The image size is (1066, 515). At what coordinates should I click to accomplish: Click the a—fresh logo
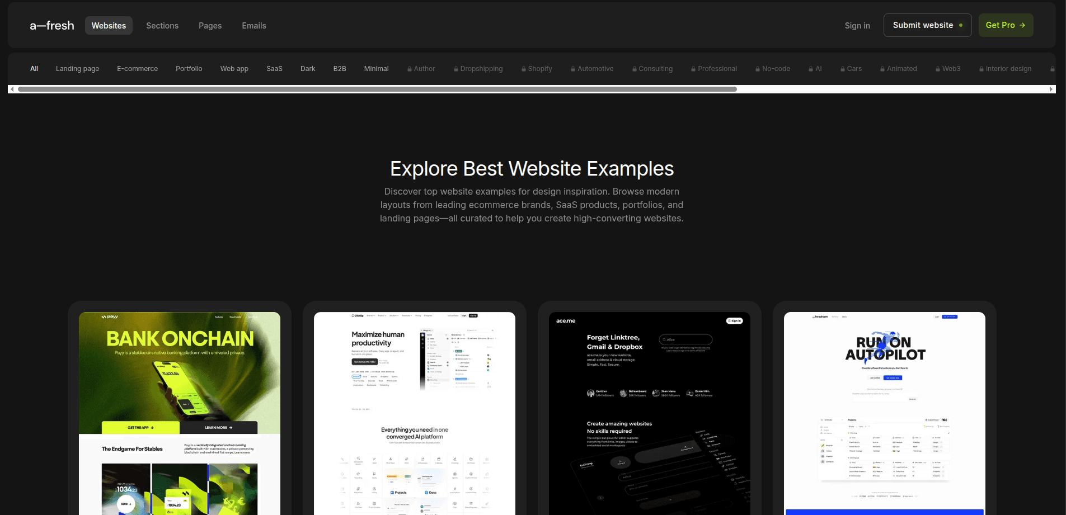52,26
